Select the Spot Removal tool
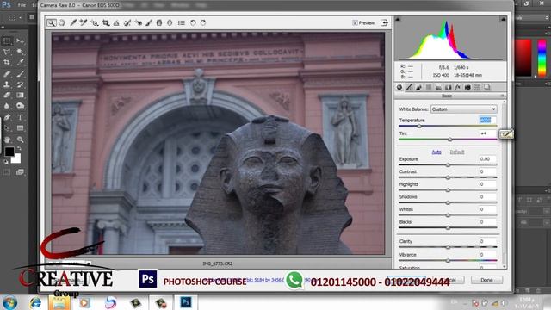 tap(127, 23)
